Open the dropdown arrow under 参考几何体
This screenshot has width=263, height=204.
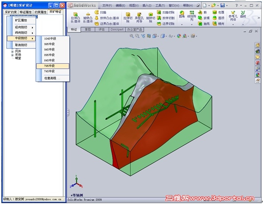pyautogui.click(x=233, y=24)
